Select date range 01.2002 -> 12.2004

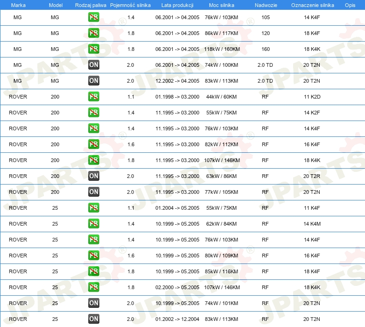177,319
